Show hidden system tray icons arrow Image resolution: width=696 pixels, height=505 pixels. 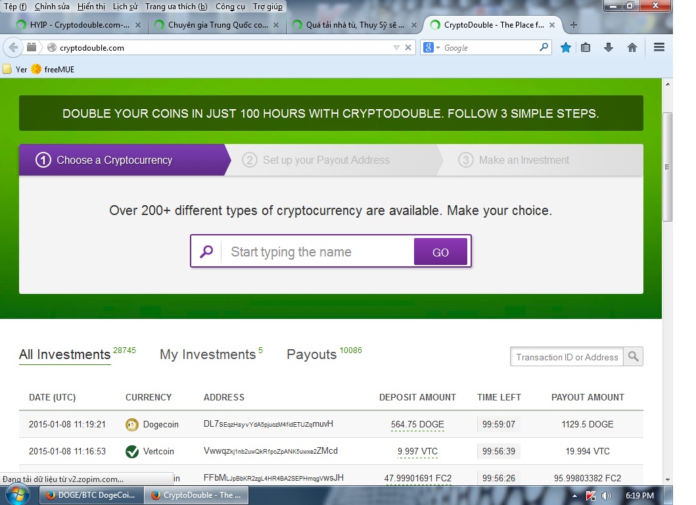pos(574,496)
